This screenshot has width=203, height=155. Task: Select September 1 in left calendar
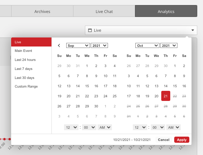pos(87,66)
